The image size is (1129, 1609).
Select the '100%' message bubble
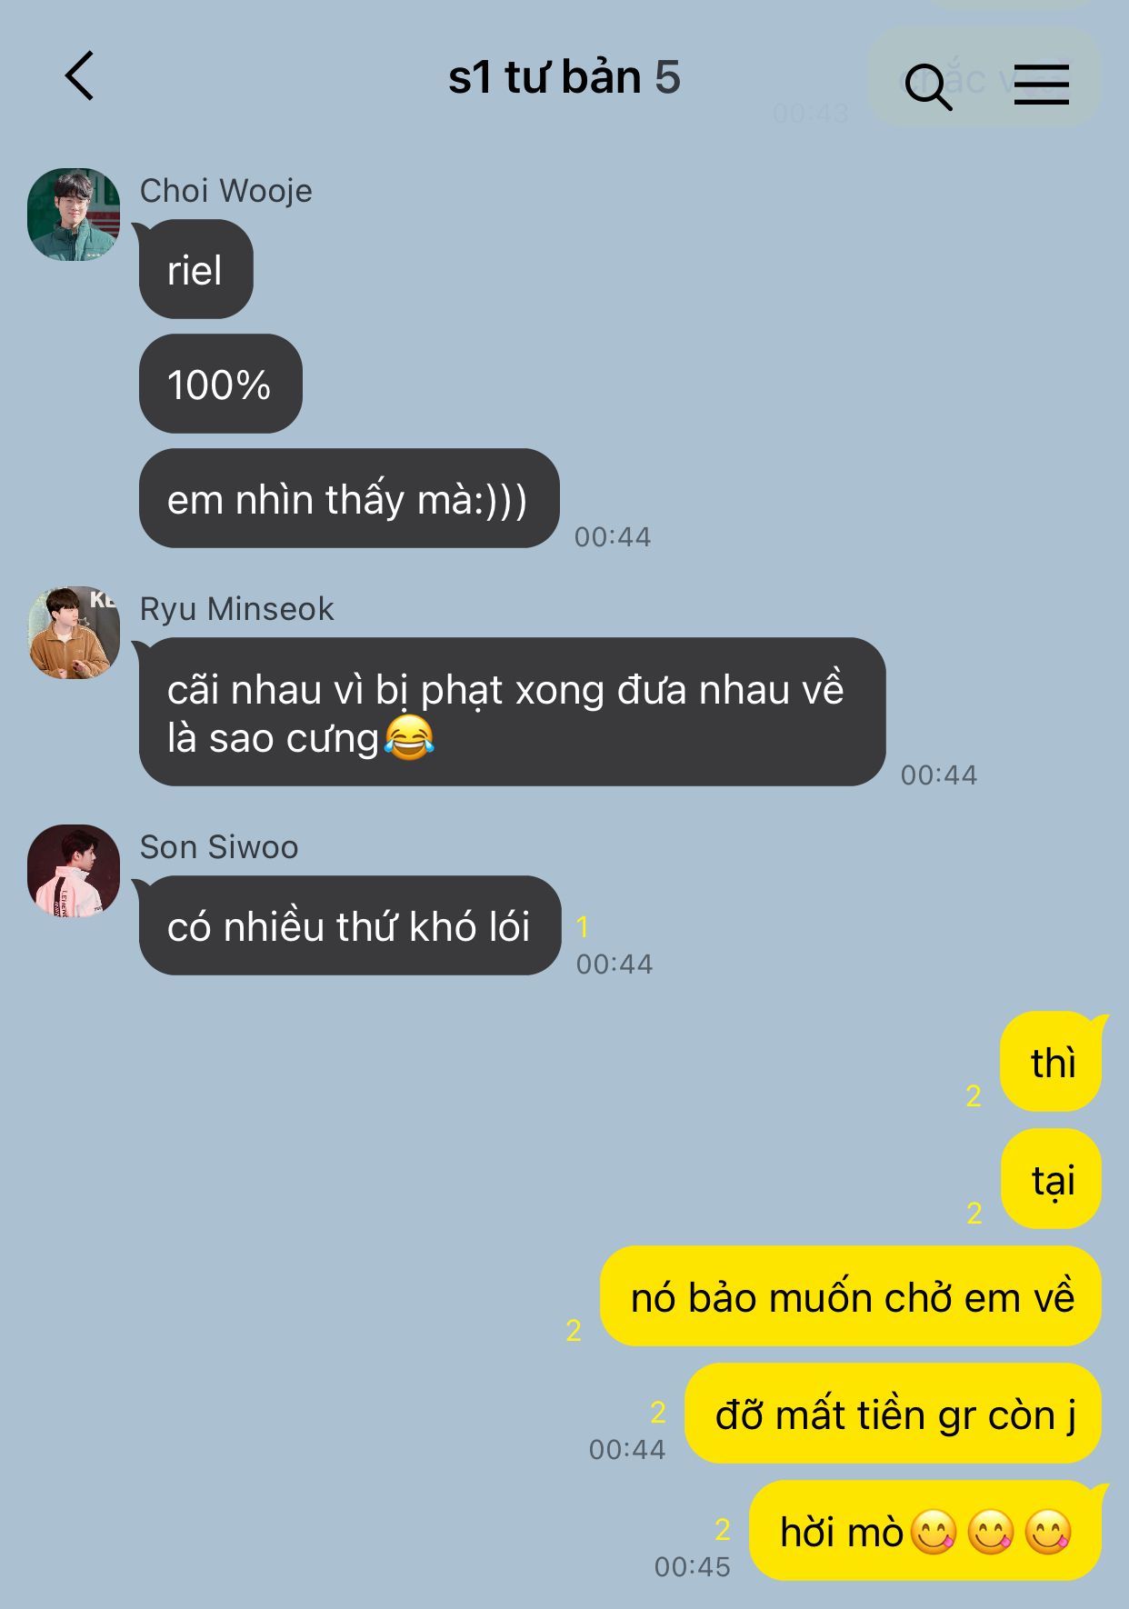point(220,384)
